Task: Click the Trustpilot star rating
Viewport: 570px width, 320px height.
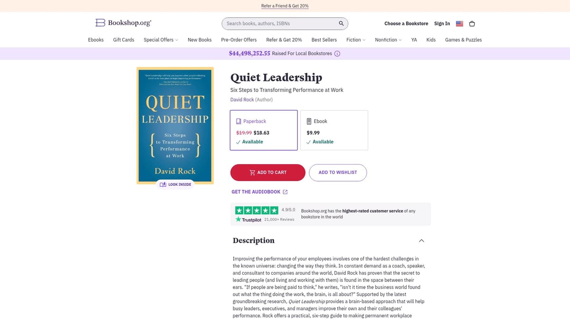Action: (256, 209)
